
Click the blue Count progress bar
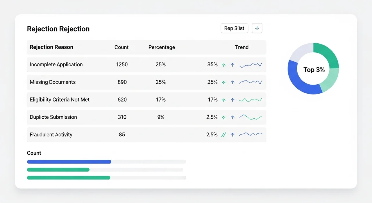(x=69, y=162)
